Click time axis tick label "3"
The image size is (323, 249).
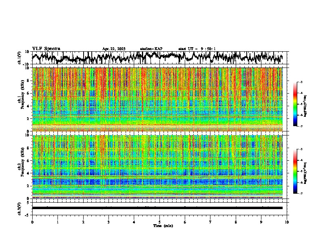108,222
